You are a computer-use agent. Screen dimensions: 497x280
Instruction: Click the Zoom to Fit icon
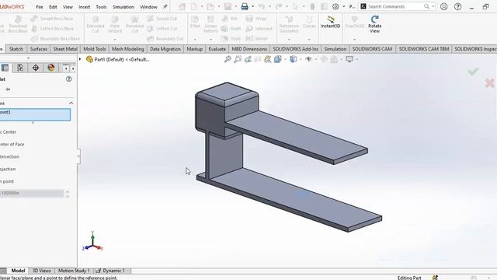tap(228, 59)
